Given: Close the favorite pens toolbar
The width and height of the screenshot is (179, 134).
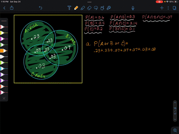Looking at the screenshot, I should [x=4, y=98].
